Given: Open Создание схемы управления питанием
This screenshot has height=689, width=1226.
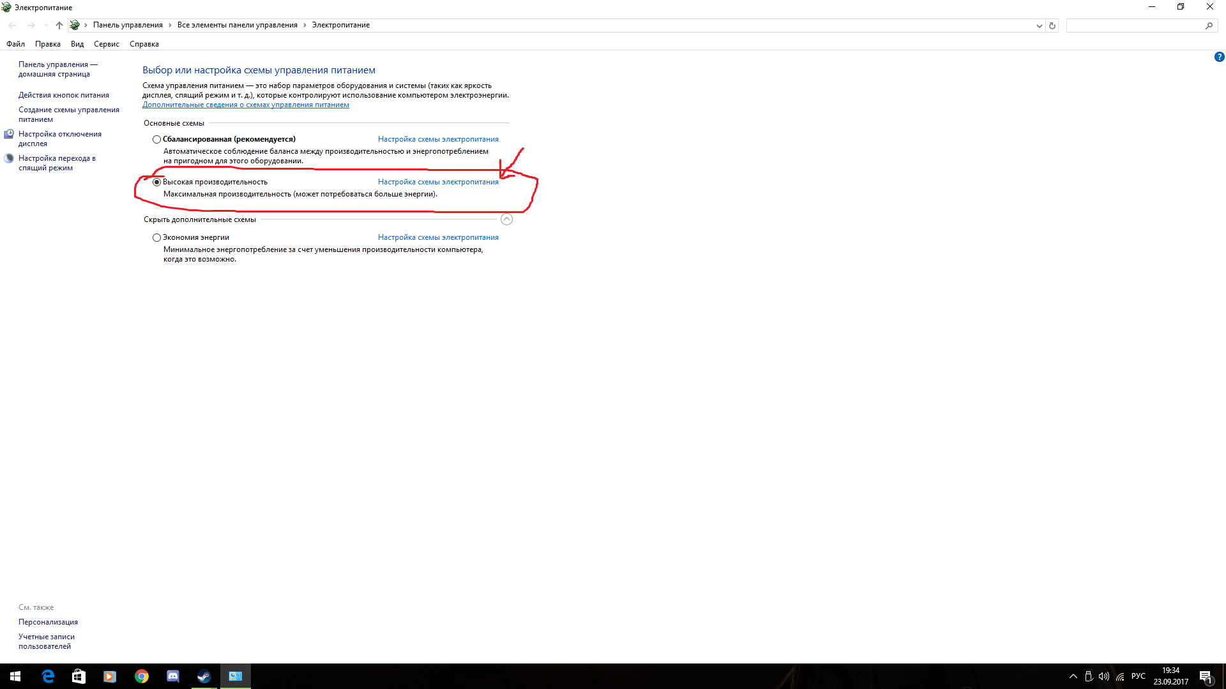Looking at the screenshot, I should [69, 114].
